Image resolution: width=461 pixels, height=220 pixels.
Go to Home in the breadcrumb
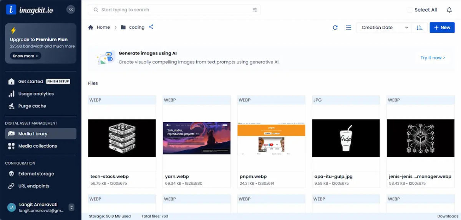click(x=103, y=27)
